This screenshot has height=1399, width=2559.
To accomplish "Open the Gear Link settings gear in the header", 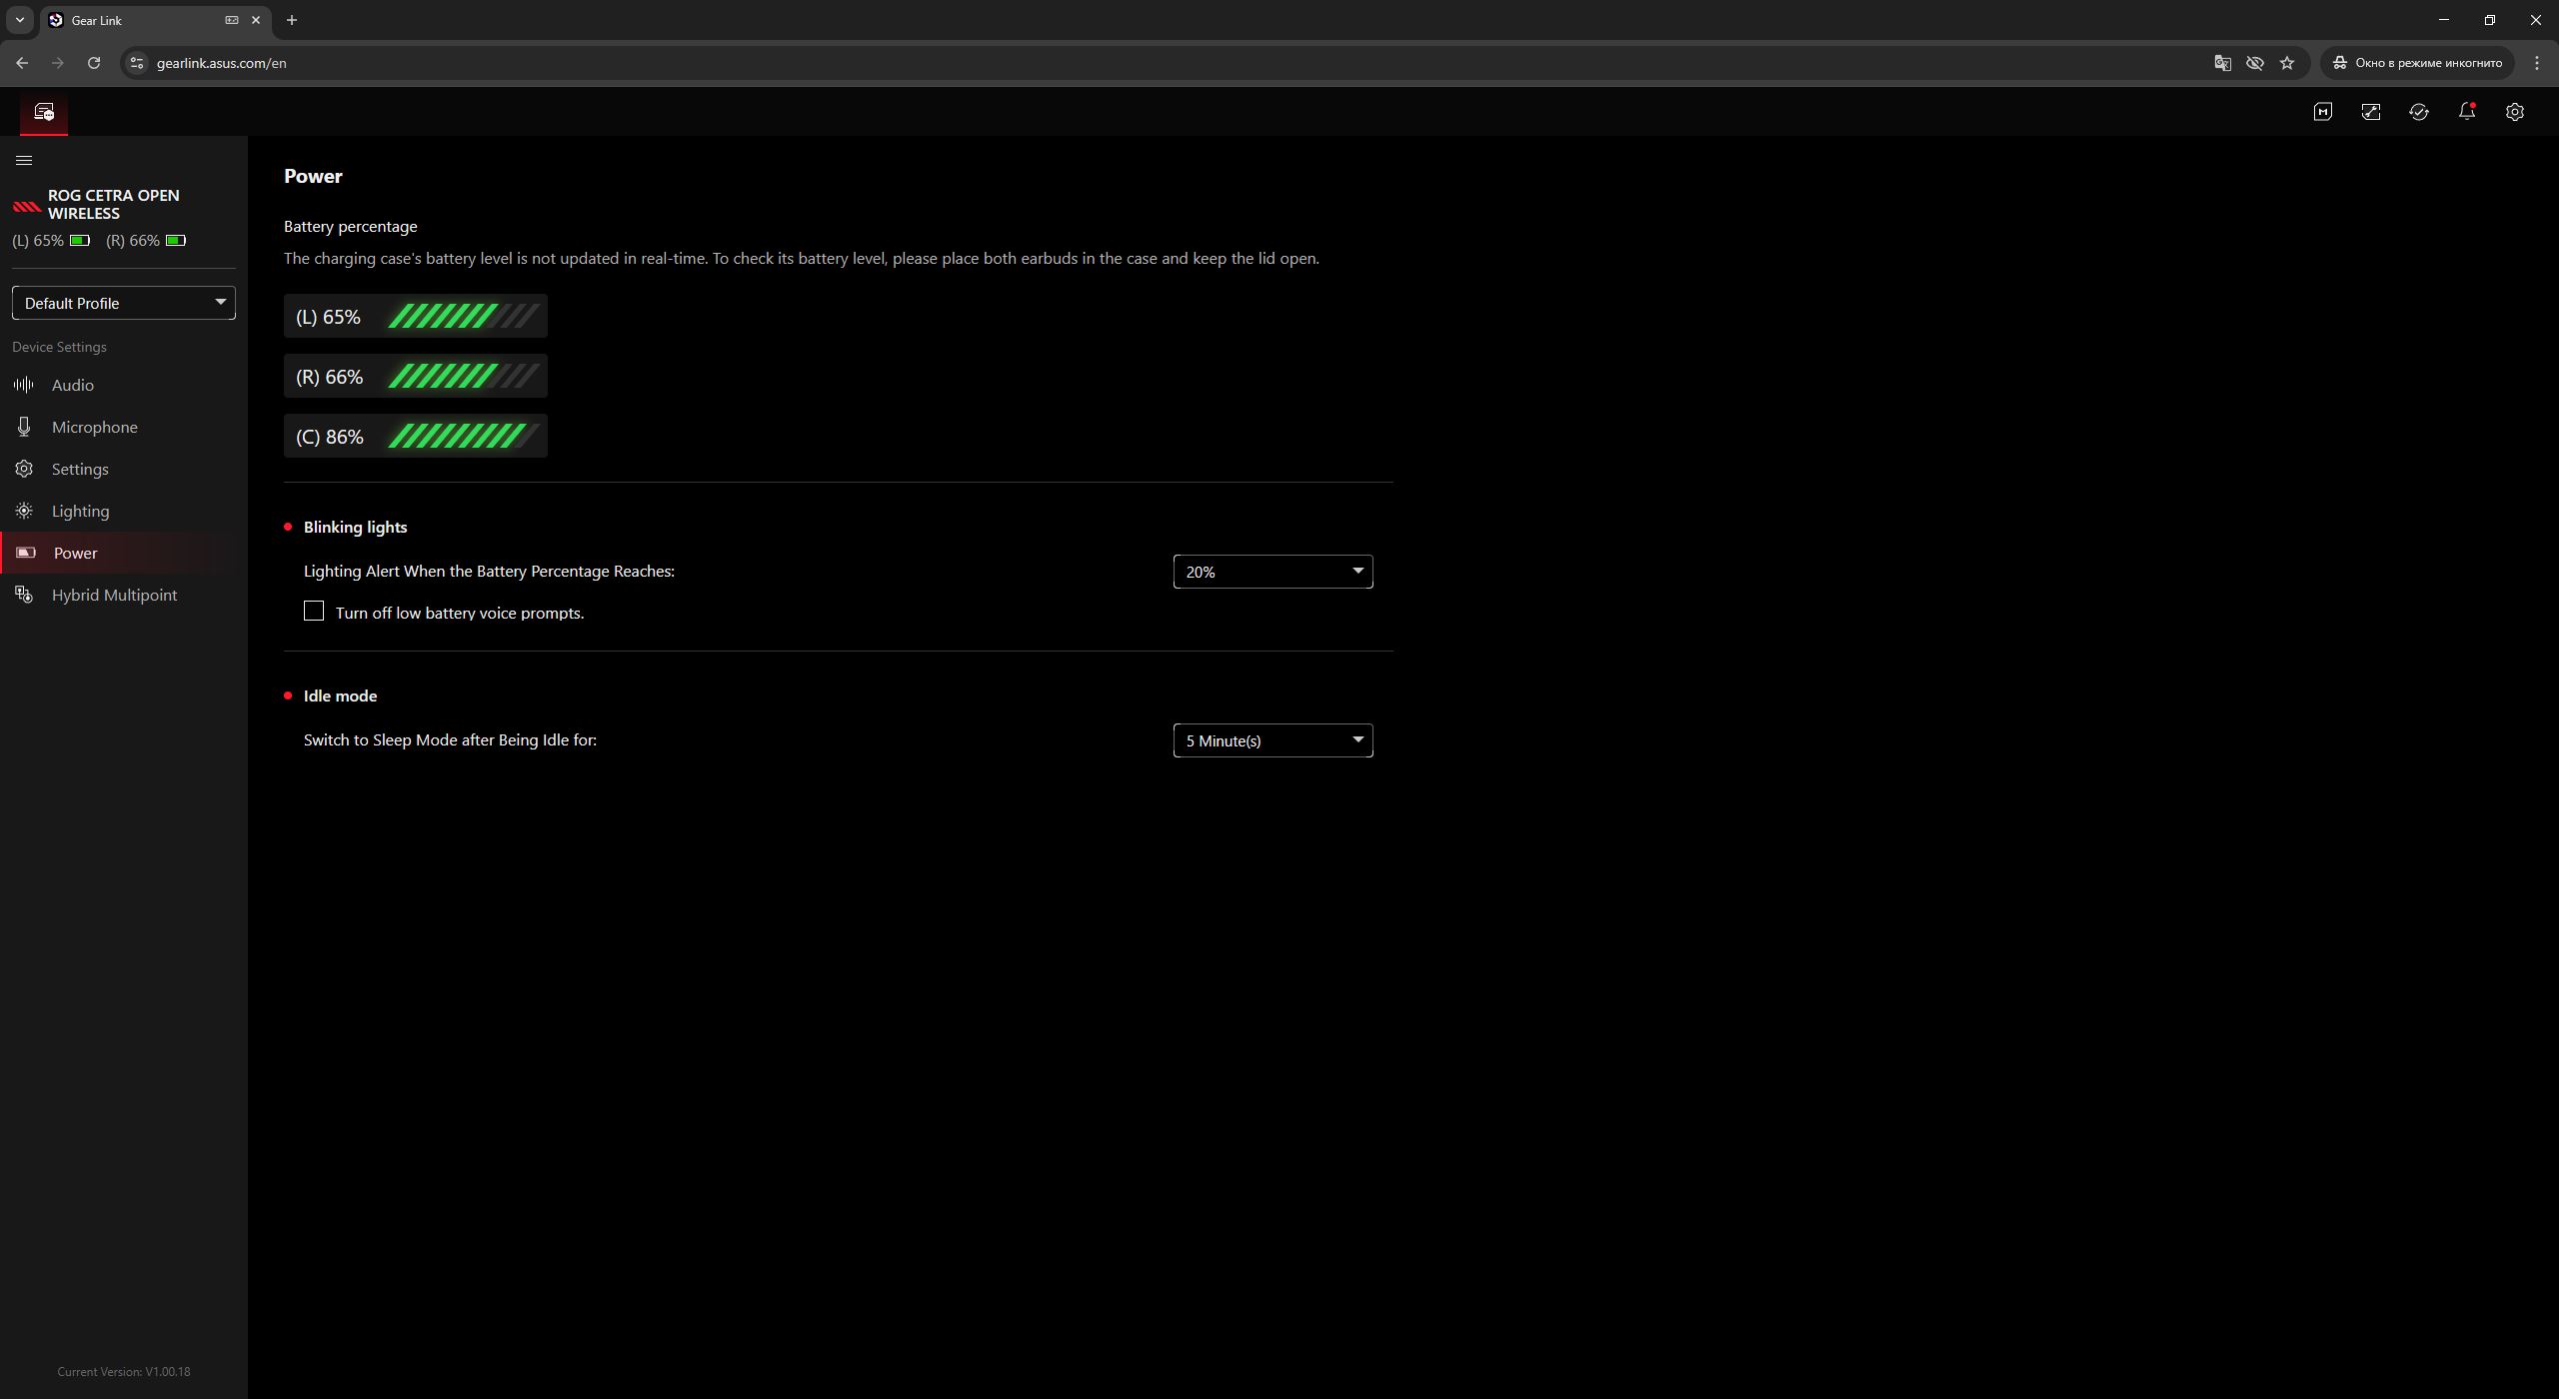I will (x=2515, y=112).
